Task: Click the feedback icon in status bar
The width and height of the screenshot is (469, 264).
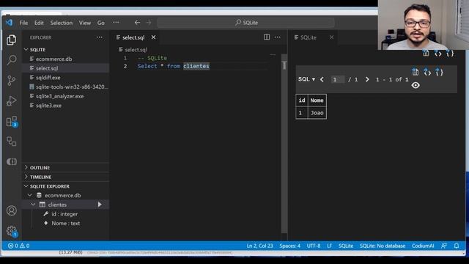Action: [x=444, y=246]
